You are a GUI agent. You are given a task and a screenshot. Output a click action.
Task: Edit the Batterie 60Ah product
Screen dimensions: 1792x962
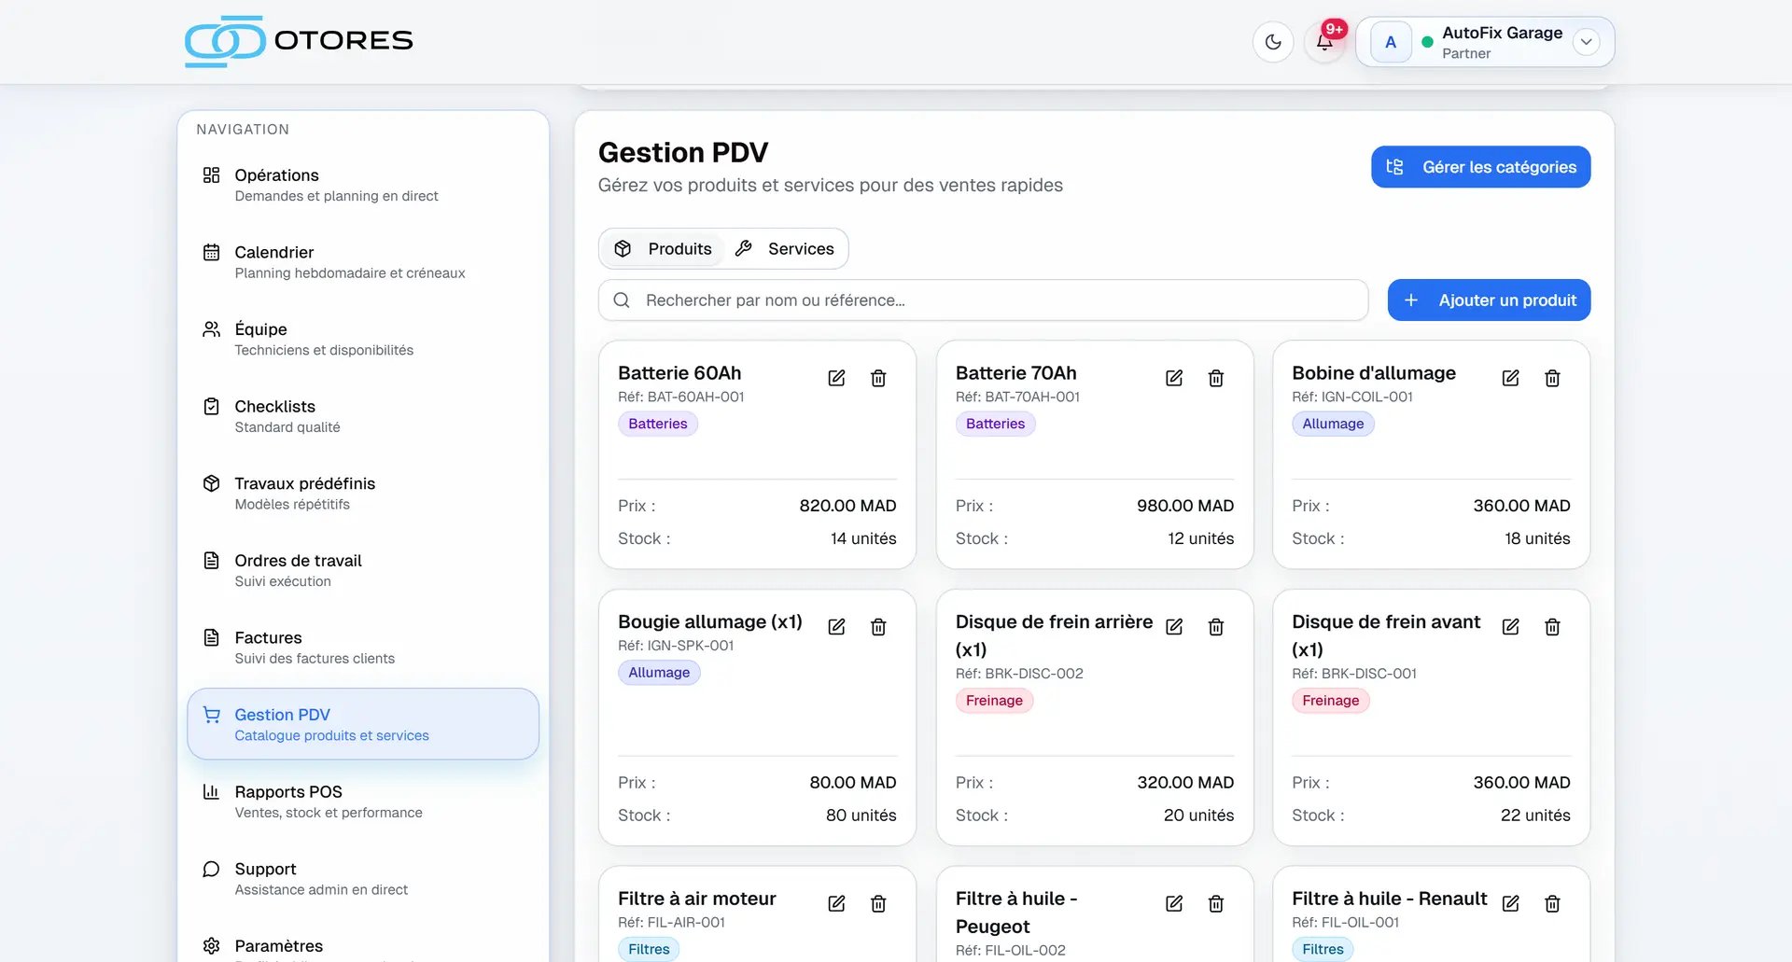[x=836, y=378]
